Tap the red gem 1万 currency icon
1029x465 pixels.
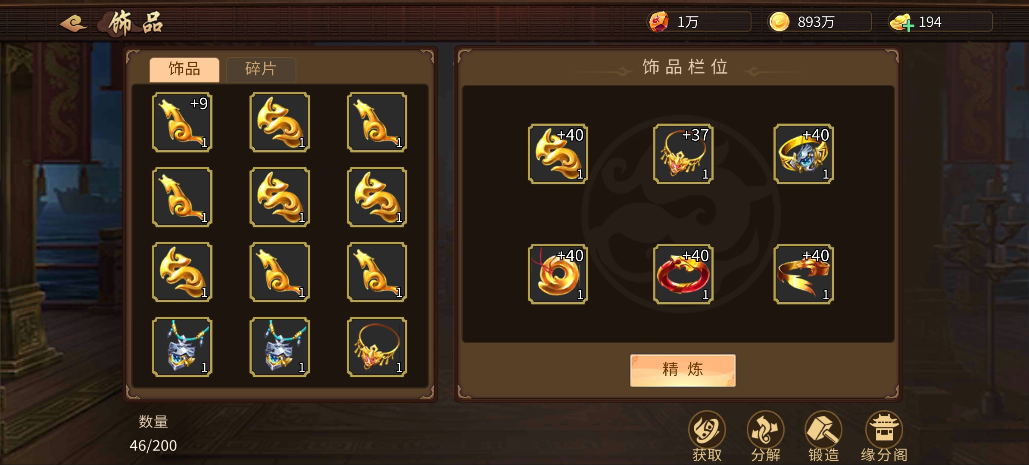click(x=658, y=22)
